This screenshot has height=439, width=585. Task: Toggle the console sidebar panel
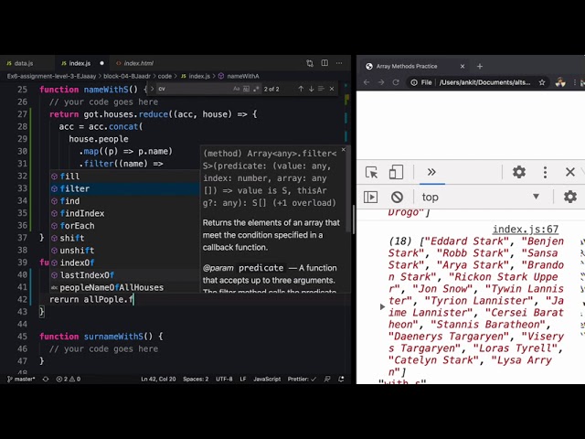coord(370,197)
